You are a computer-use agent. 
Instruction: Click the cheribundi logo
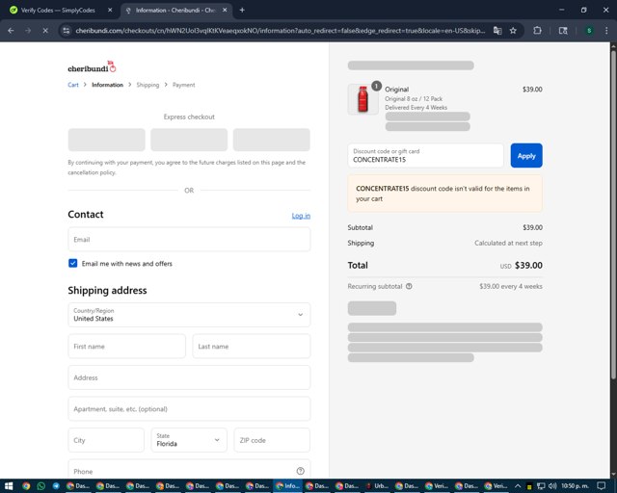coord(92,66)
